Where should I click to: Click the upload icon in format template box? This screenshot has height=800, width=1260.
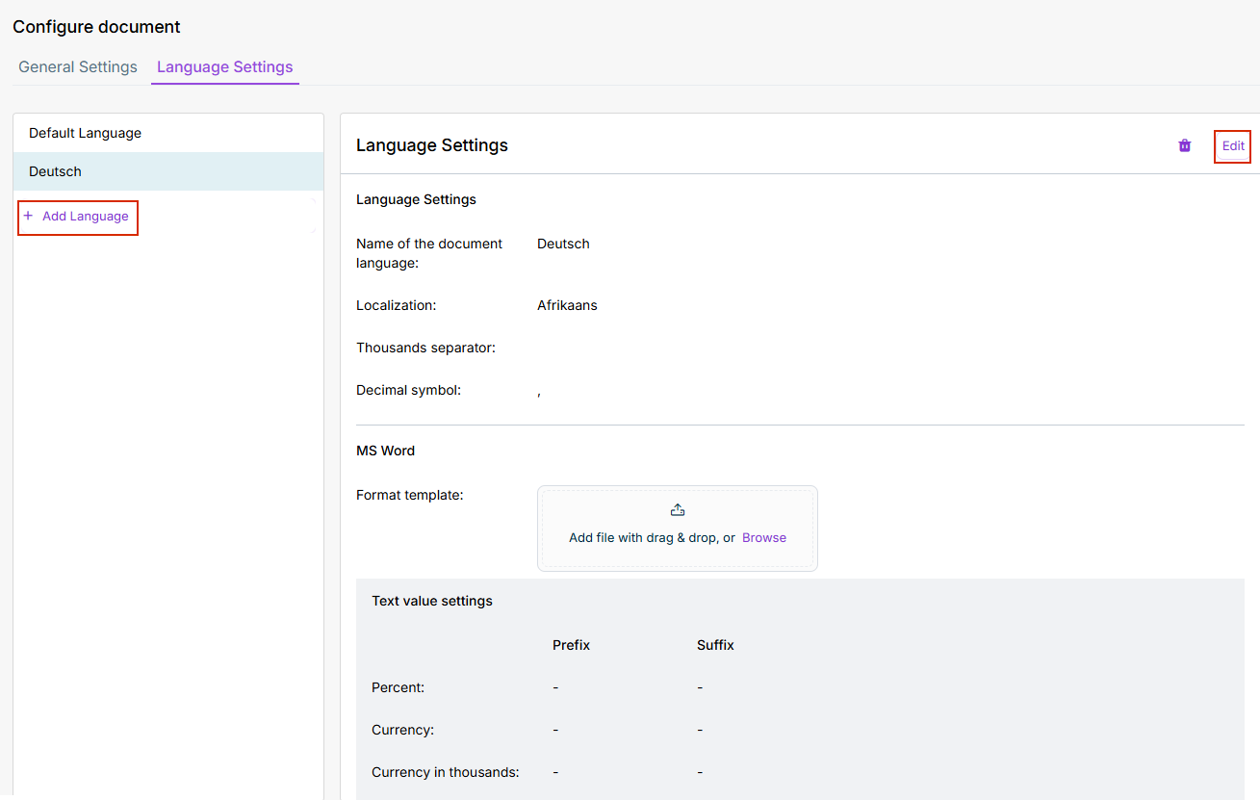(x=678, y=510)
